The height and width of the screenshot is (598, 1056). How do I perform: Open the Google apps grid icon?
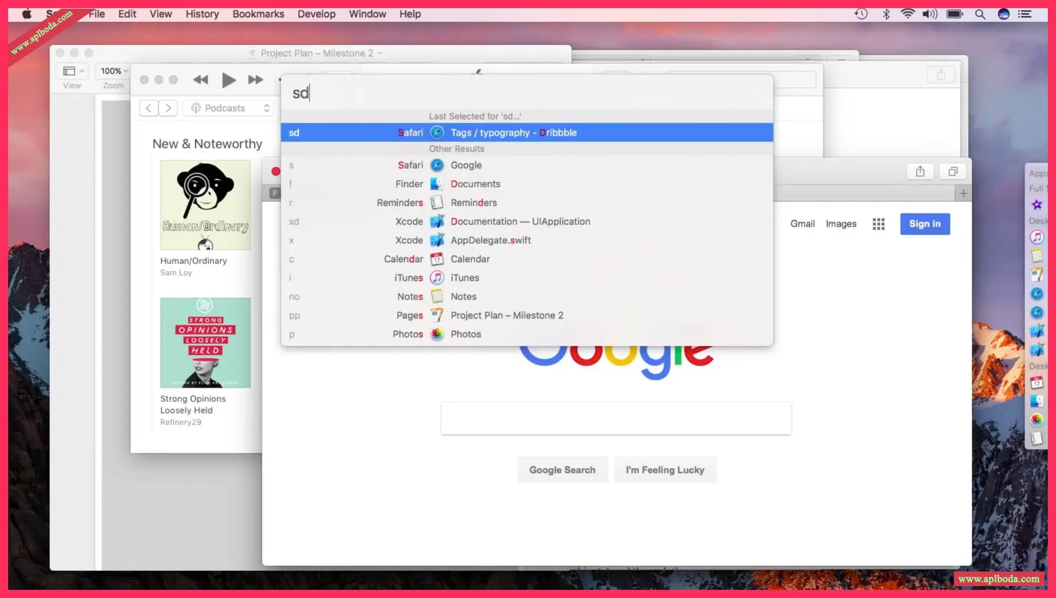[878, 224]
